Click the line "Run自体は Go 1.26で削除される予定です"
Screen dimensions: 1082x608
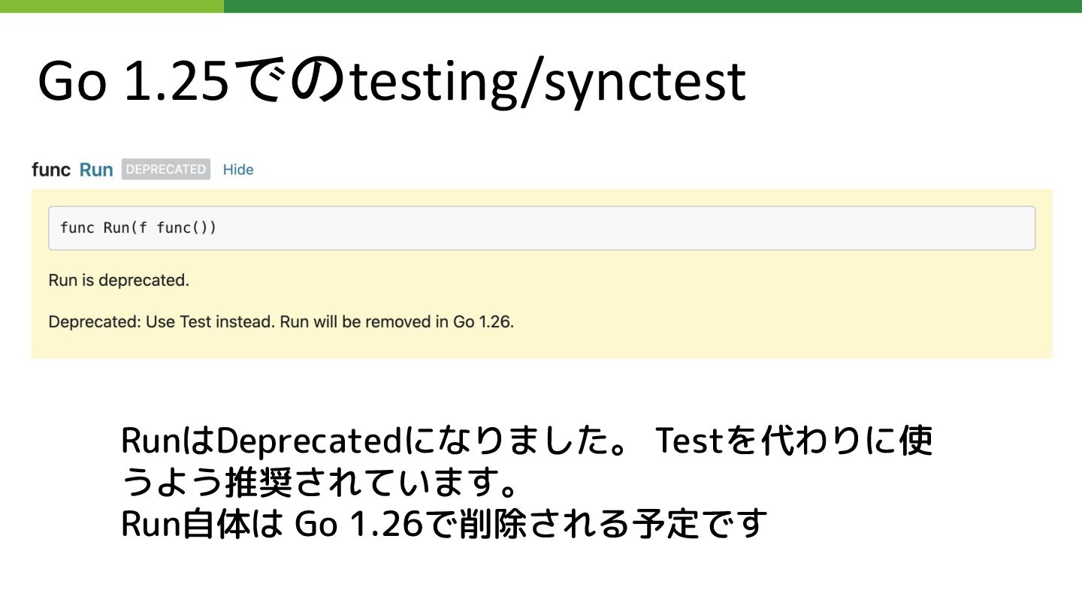pos(443,524)
